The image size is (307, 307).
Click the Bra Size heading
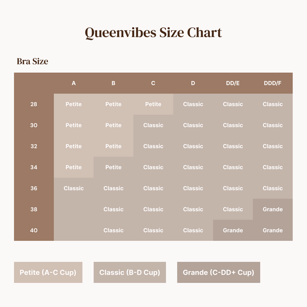[x=32, y=61]
